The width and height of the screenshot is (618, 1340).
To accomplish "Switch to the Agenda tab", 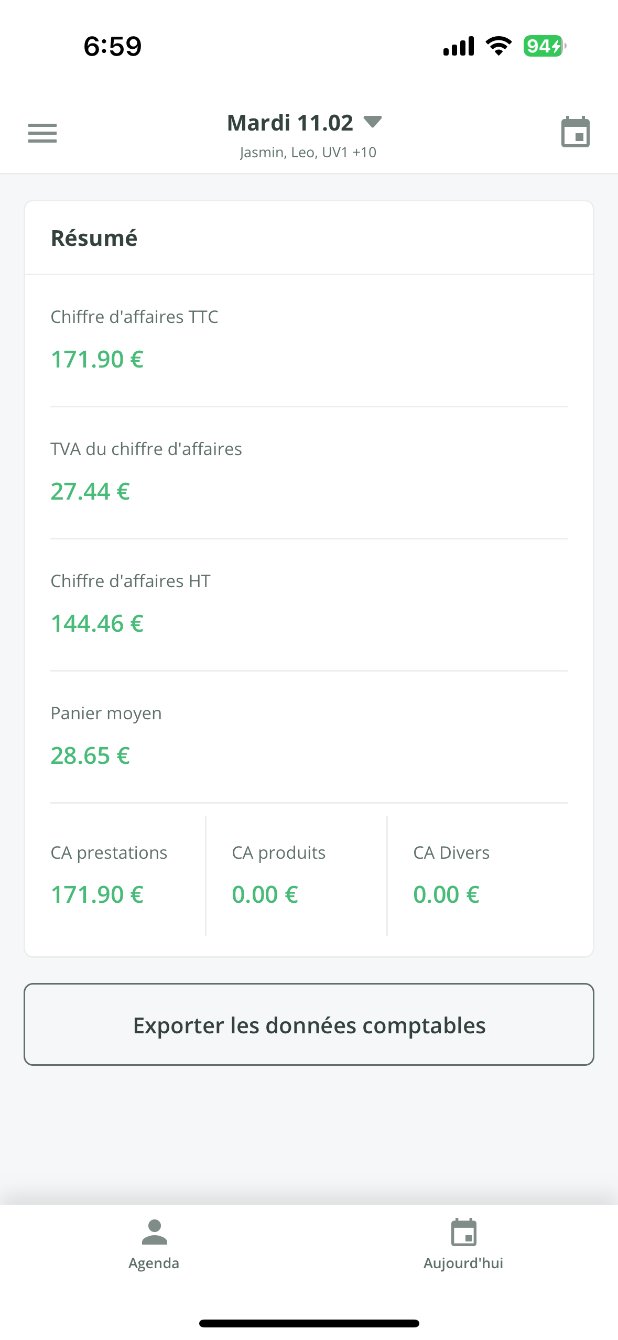I will coord(154,1244).
